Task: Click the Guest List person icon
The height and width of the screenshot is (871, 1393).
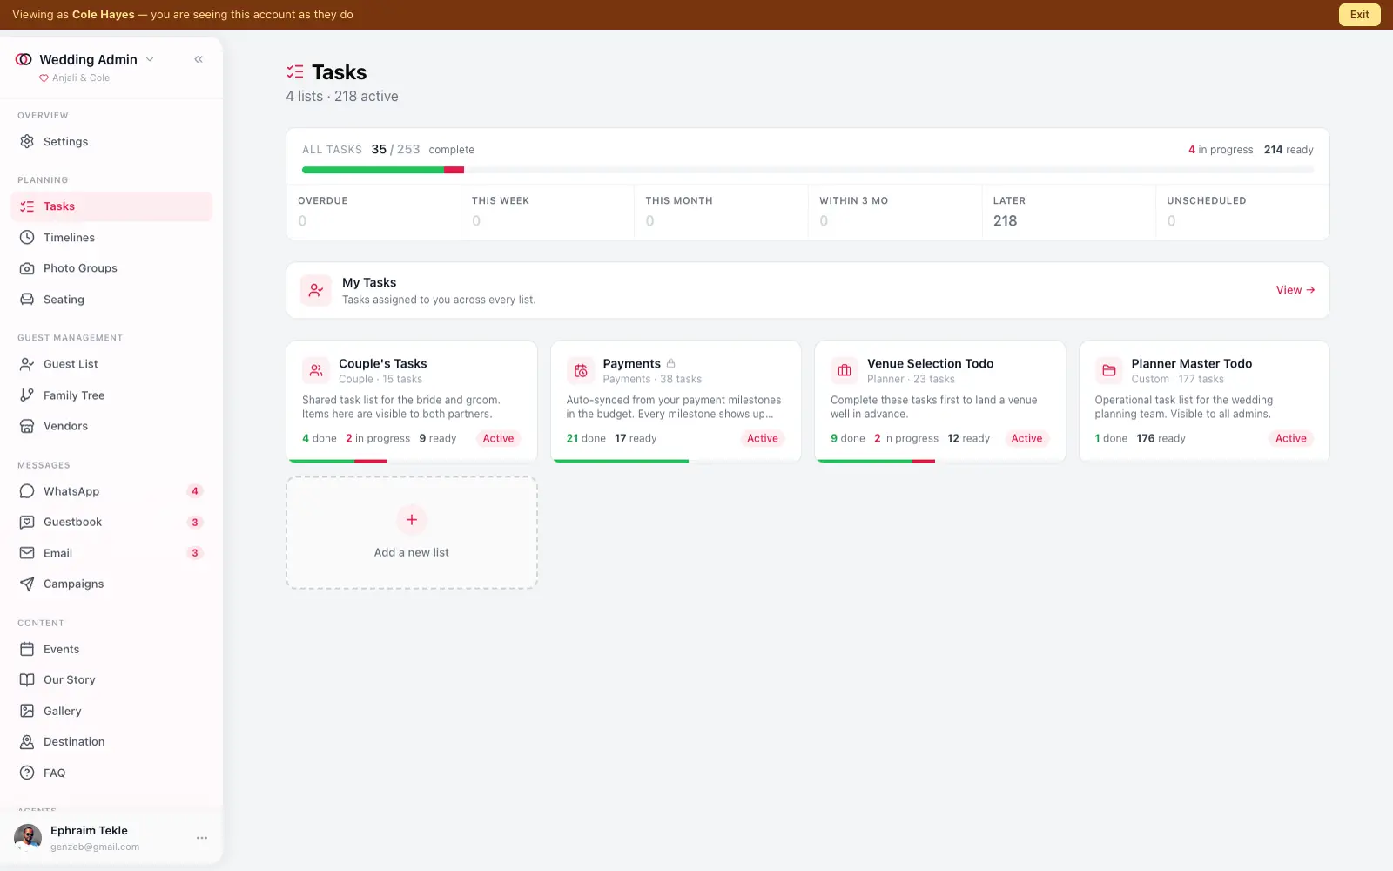Action: point(27,364)
